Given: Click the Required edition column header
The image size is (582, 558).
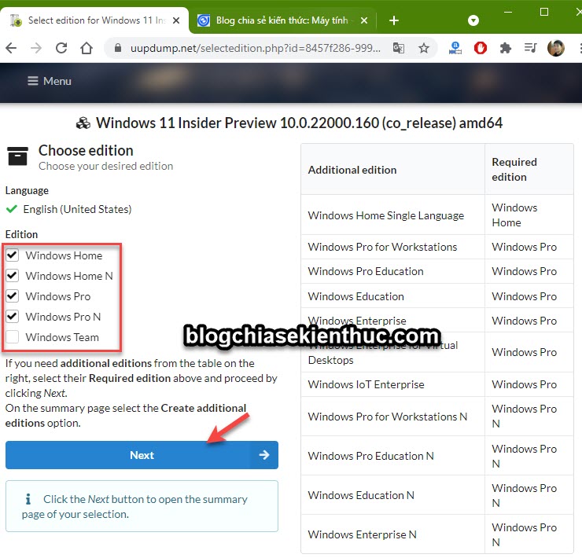Looking at the screenshot, I should click(x=529, y=170).
